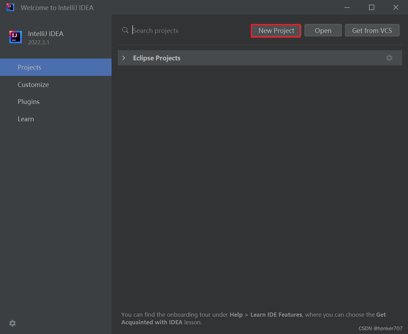Image resolution: width=408 pixels, height=334 pixels.
Task: Close the Welcome to IntelliJ IDEA window
Action: (x=396, y=7)
